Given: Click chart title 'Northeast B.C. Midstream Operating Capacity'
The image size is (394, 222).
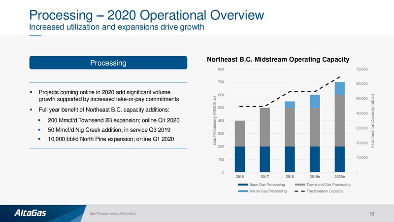Looking at the screenshot, I should coord(278,59).
